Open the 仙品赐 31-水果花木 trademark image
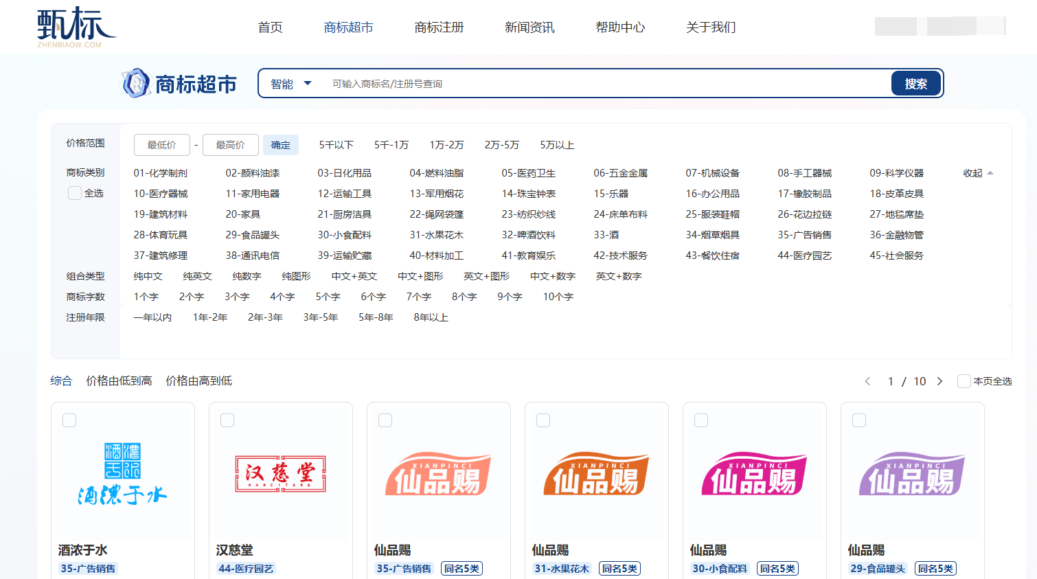 click(x=596, y=474)
